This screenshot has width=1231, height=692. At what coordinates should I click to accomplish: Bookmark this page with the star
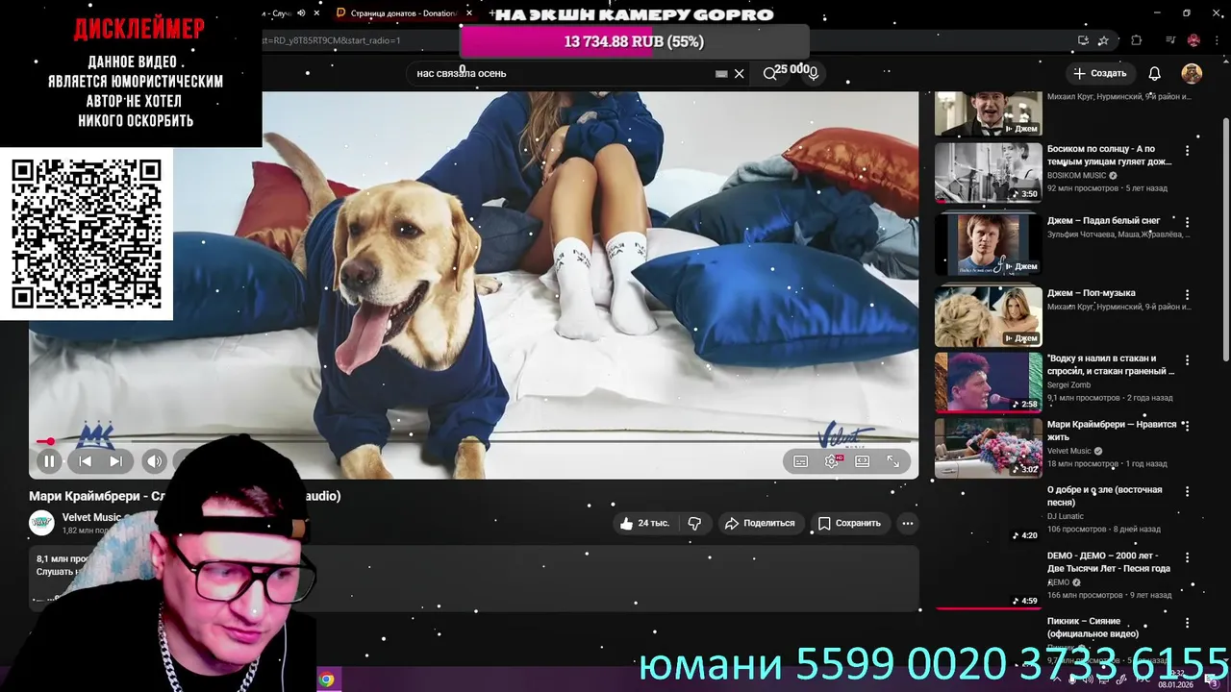coord(1103,40)
